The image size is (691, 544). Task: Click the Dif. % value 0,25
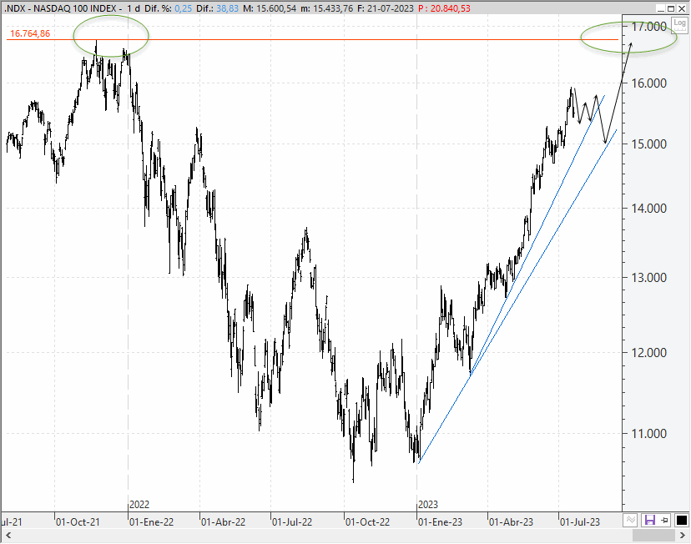[183, 8]
